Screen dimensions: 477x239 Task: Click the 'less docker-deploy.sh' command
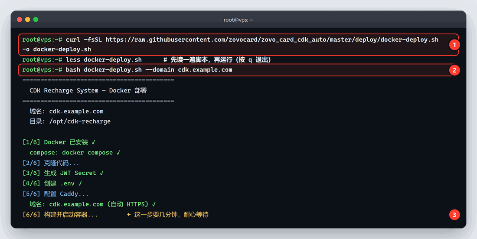click(x=104, y=60)
